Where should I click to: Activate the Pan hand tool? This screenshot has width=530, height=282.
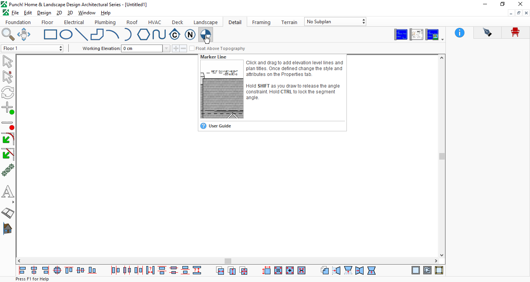(24, 34)
